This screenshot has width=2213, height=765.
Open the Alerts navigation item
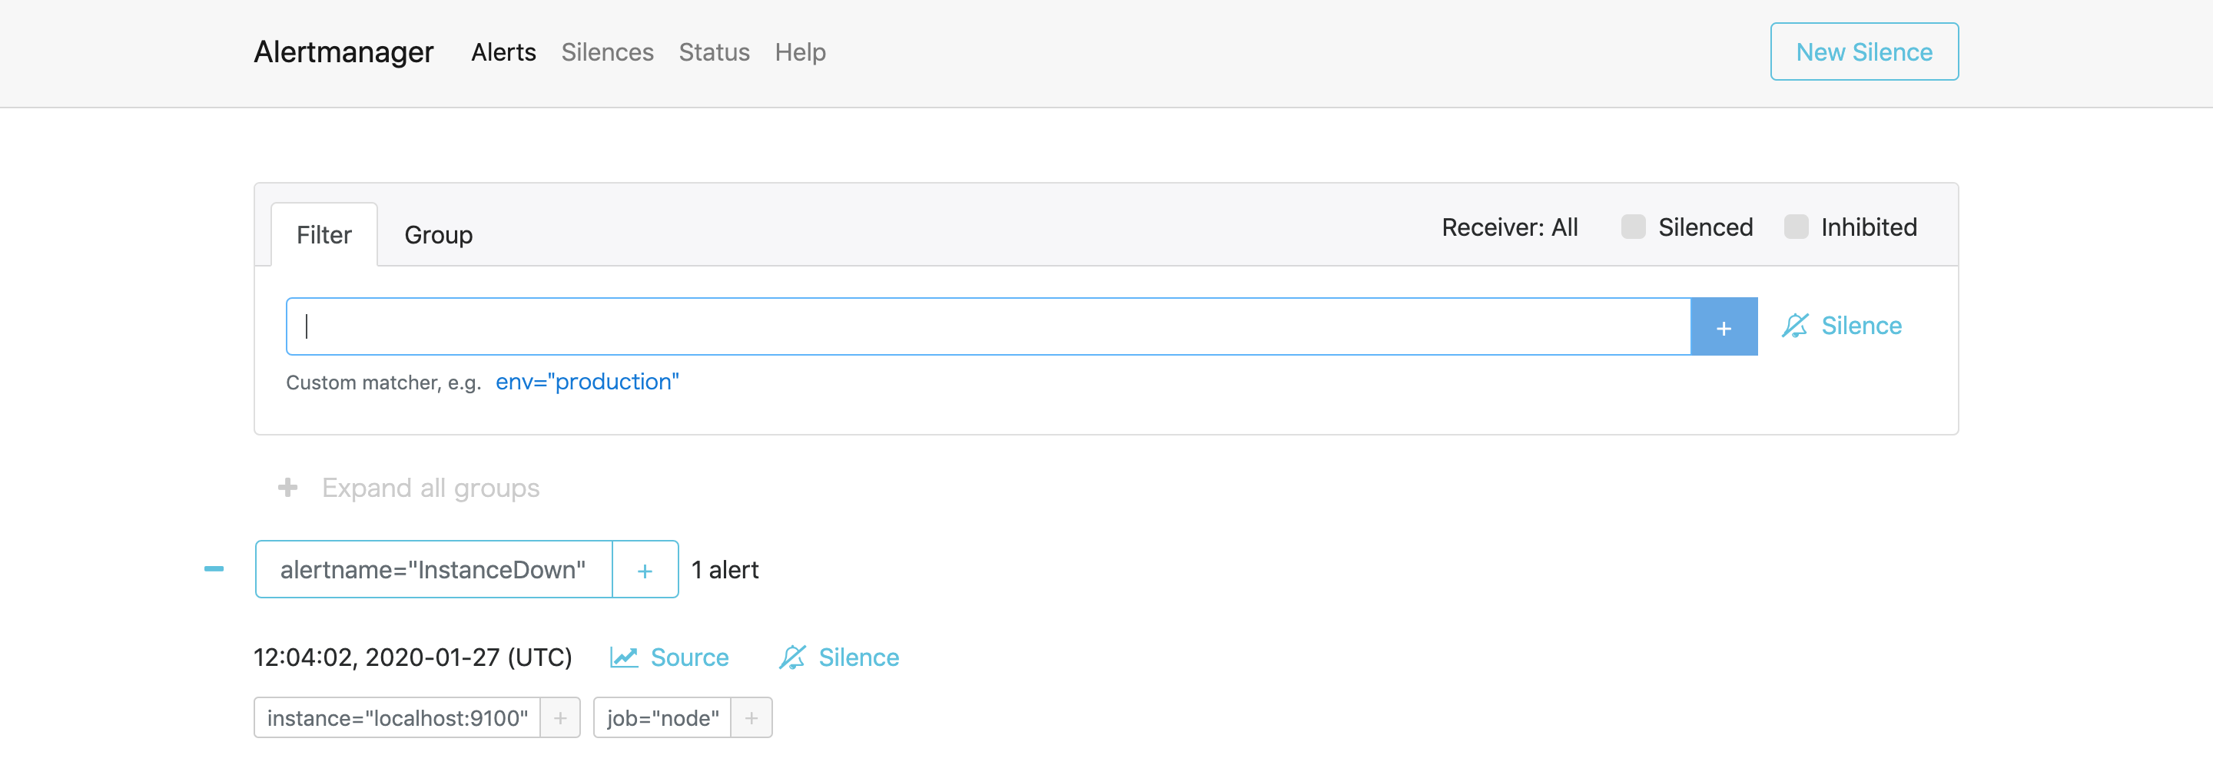point(503,52)
